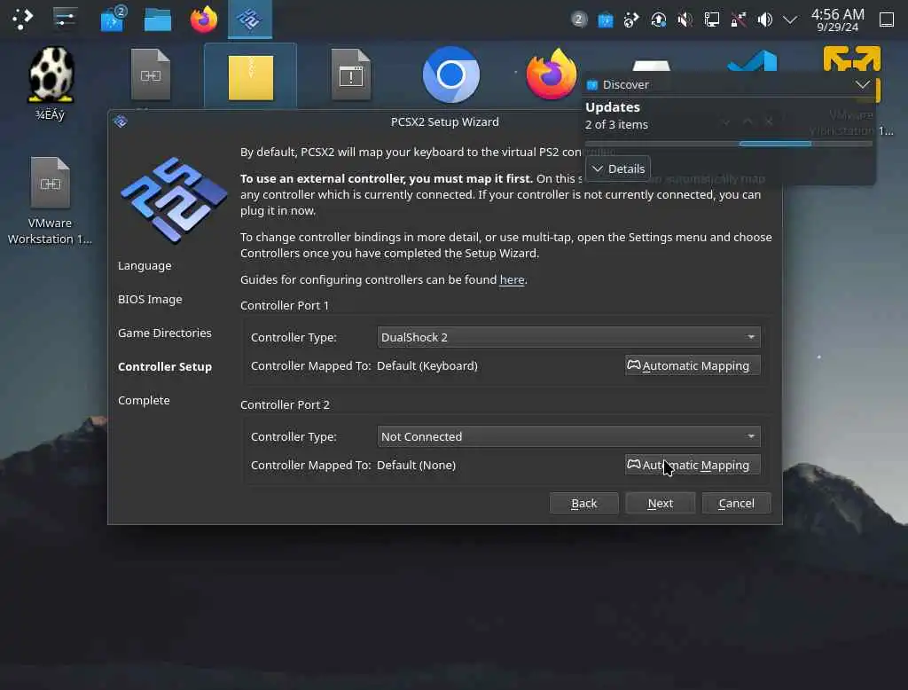Open notifications tray icon showing 2

click(x=578, y=20)
